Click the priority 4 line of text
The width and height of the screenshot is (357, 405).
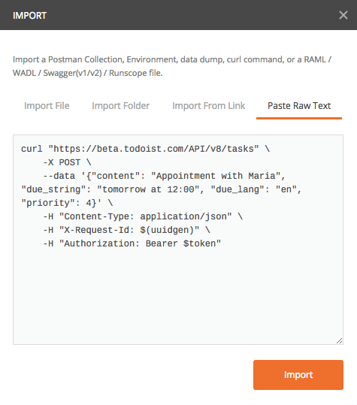pos(67,203)
